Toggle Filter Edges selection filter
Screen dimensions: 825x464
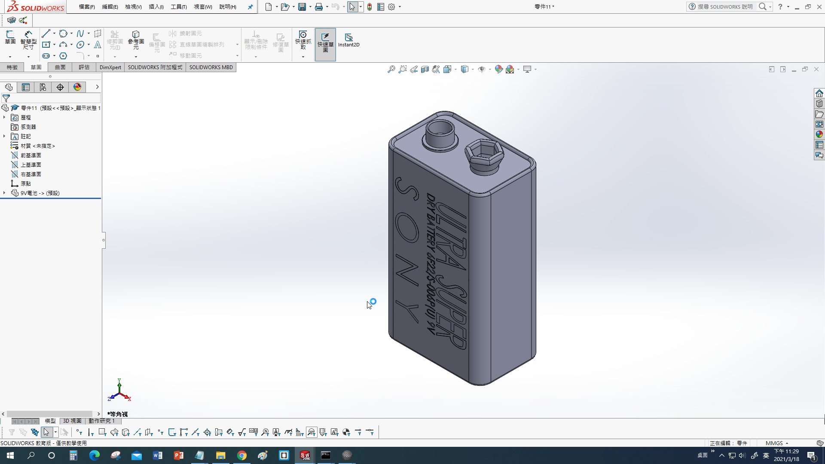pos(91,432)
